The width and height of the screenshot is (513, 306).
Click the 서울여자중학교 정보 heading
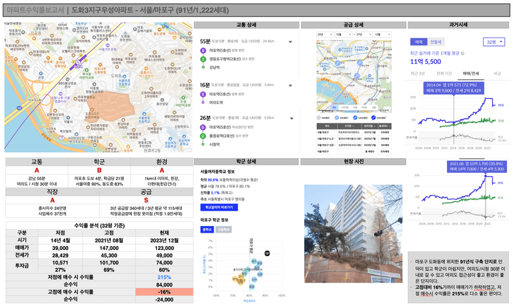coord(217,171)
